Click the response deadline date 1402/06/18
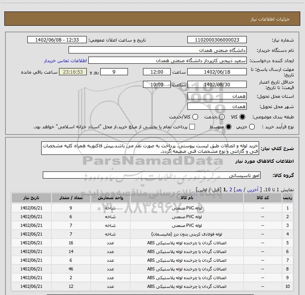This screenshot has width=305, height=295. coord(217,72)
